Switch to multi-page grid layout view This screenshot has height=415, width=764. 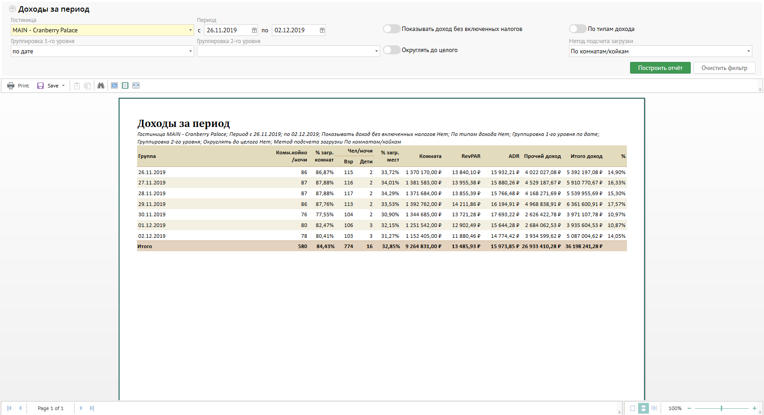pyautogui.click(x=654, y=408)
